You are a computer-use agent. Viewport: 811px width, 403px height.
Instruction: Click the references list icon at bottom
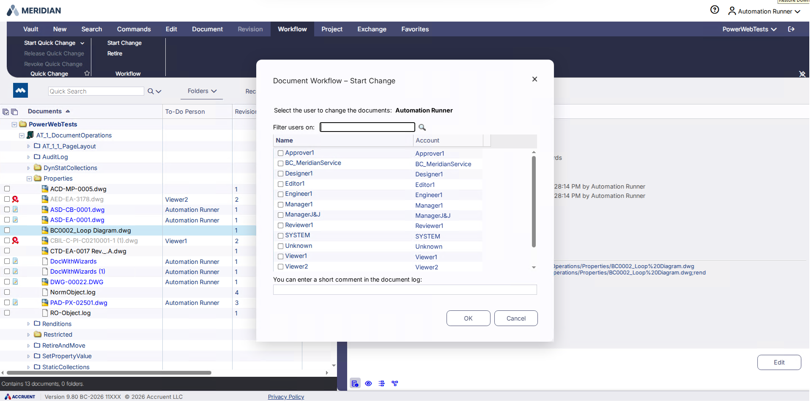tap(381, 384)
